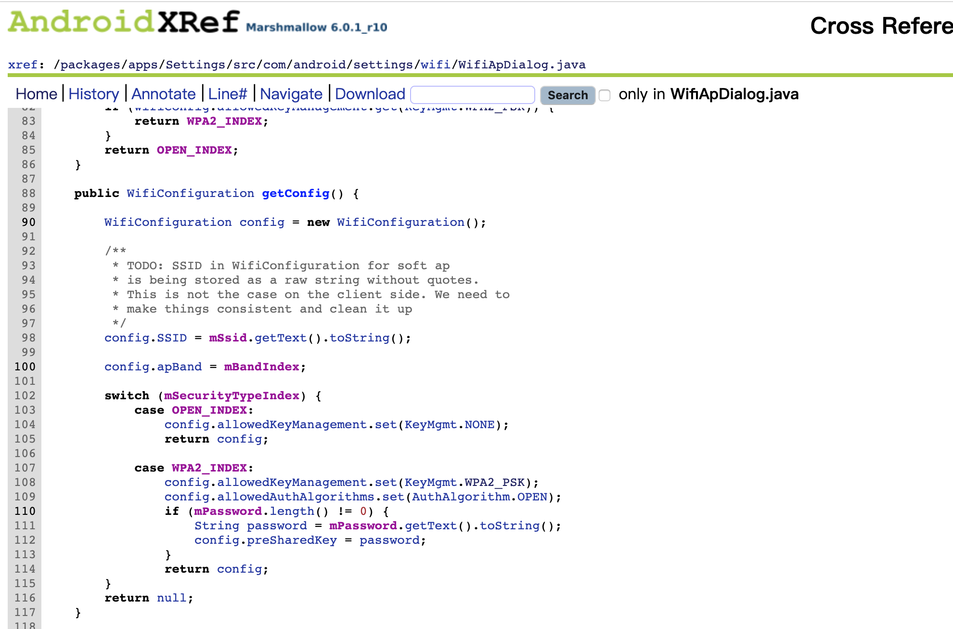Click OPEN_INDEX on the return statement line 85

[x=194, y=150]
